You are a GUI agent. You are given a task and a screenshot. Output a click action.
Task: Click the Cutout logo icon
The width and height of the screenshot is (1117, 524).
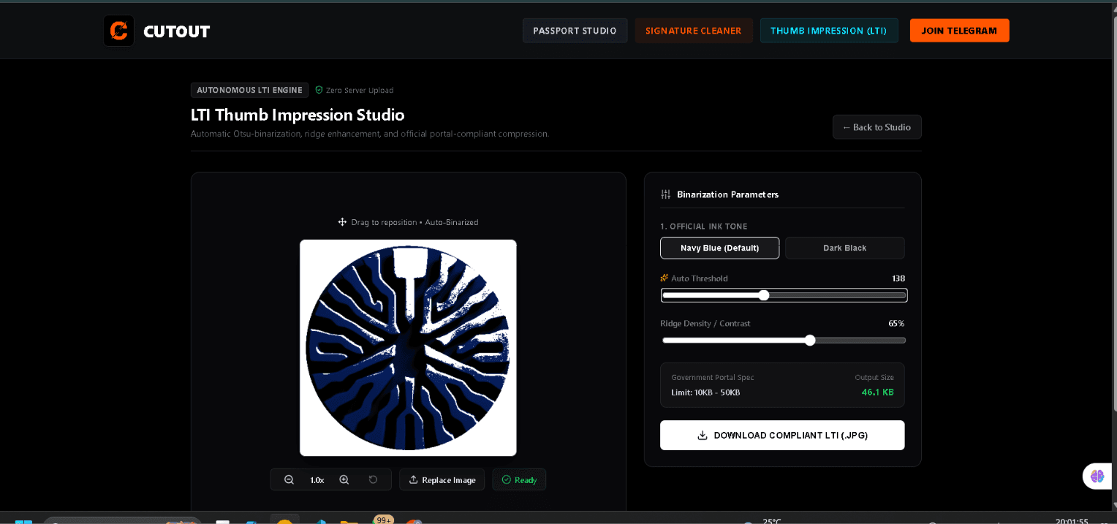pyautogui.click(x=118, y=31)
